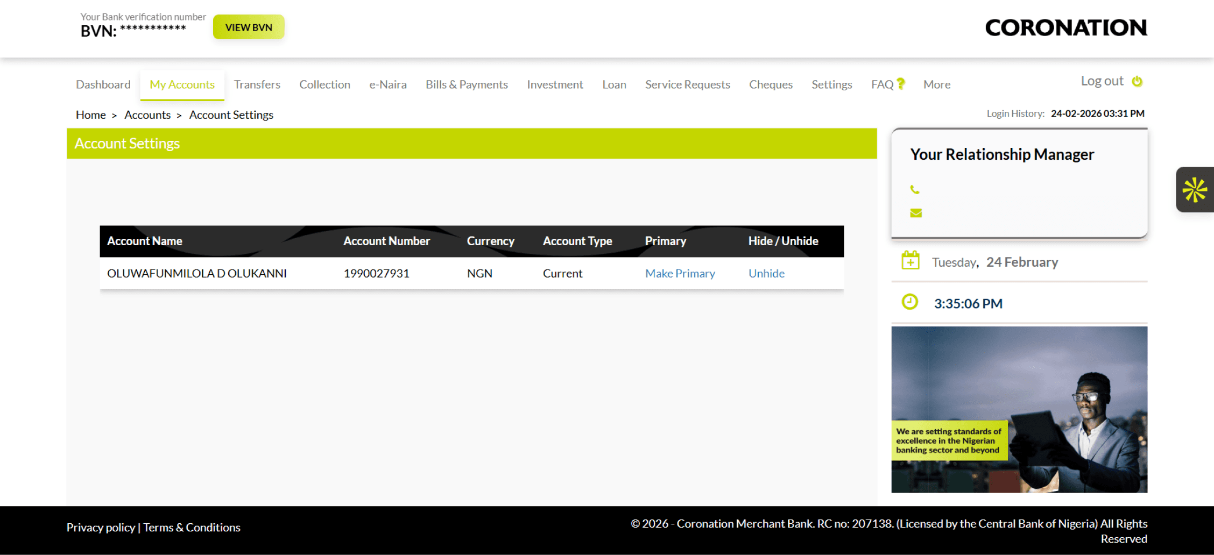Open the e-Naira menu
1214x555 pixels.
(388, 84)
